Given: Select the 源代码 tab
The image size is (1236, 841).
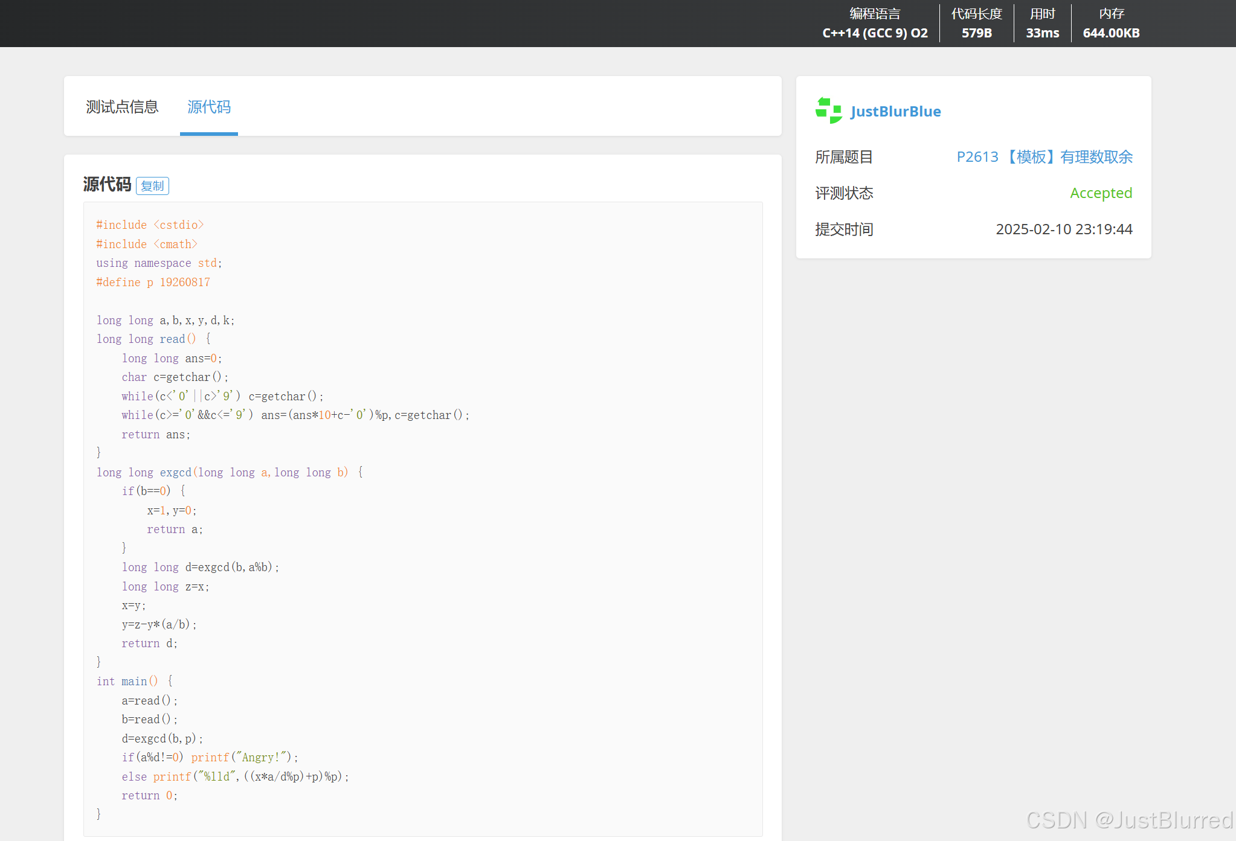Looking at the screenshot, I should [209, 107].
